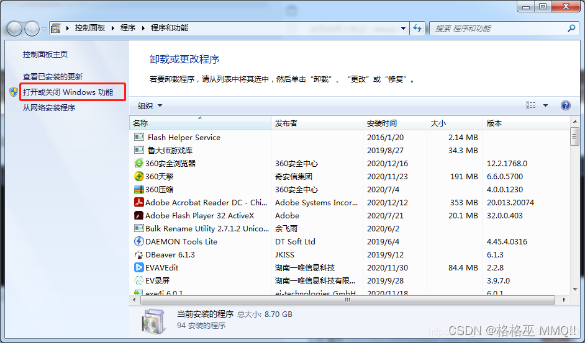
Task: Click the 34.3 MB size value
Action: point(463,150)
